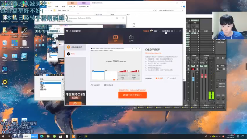The height and width of the screenshot is (139, 247).
Task: Choose the 工作室版 radio option
Action: pos(172,78)
